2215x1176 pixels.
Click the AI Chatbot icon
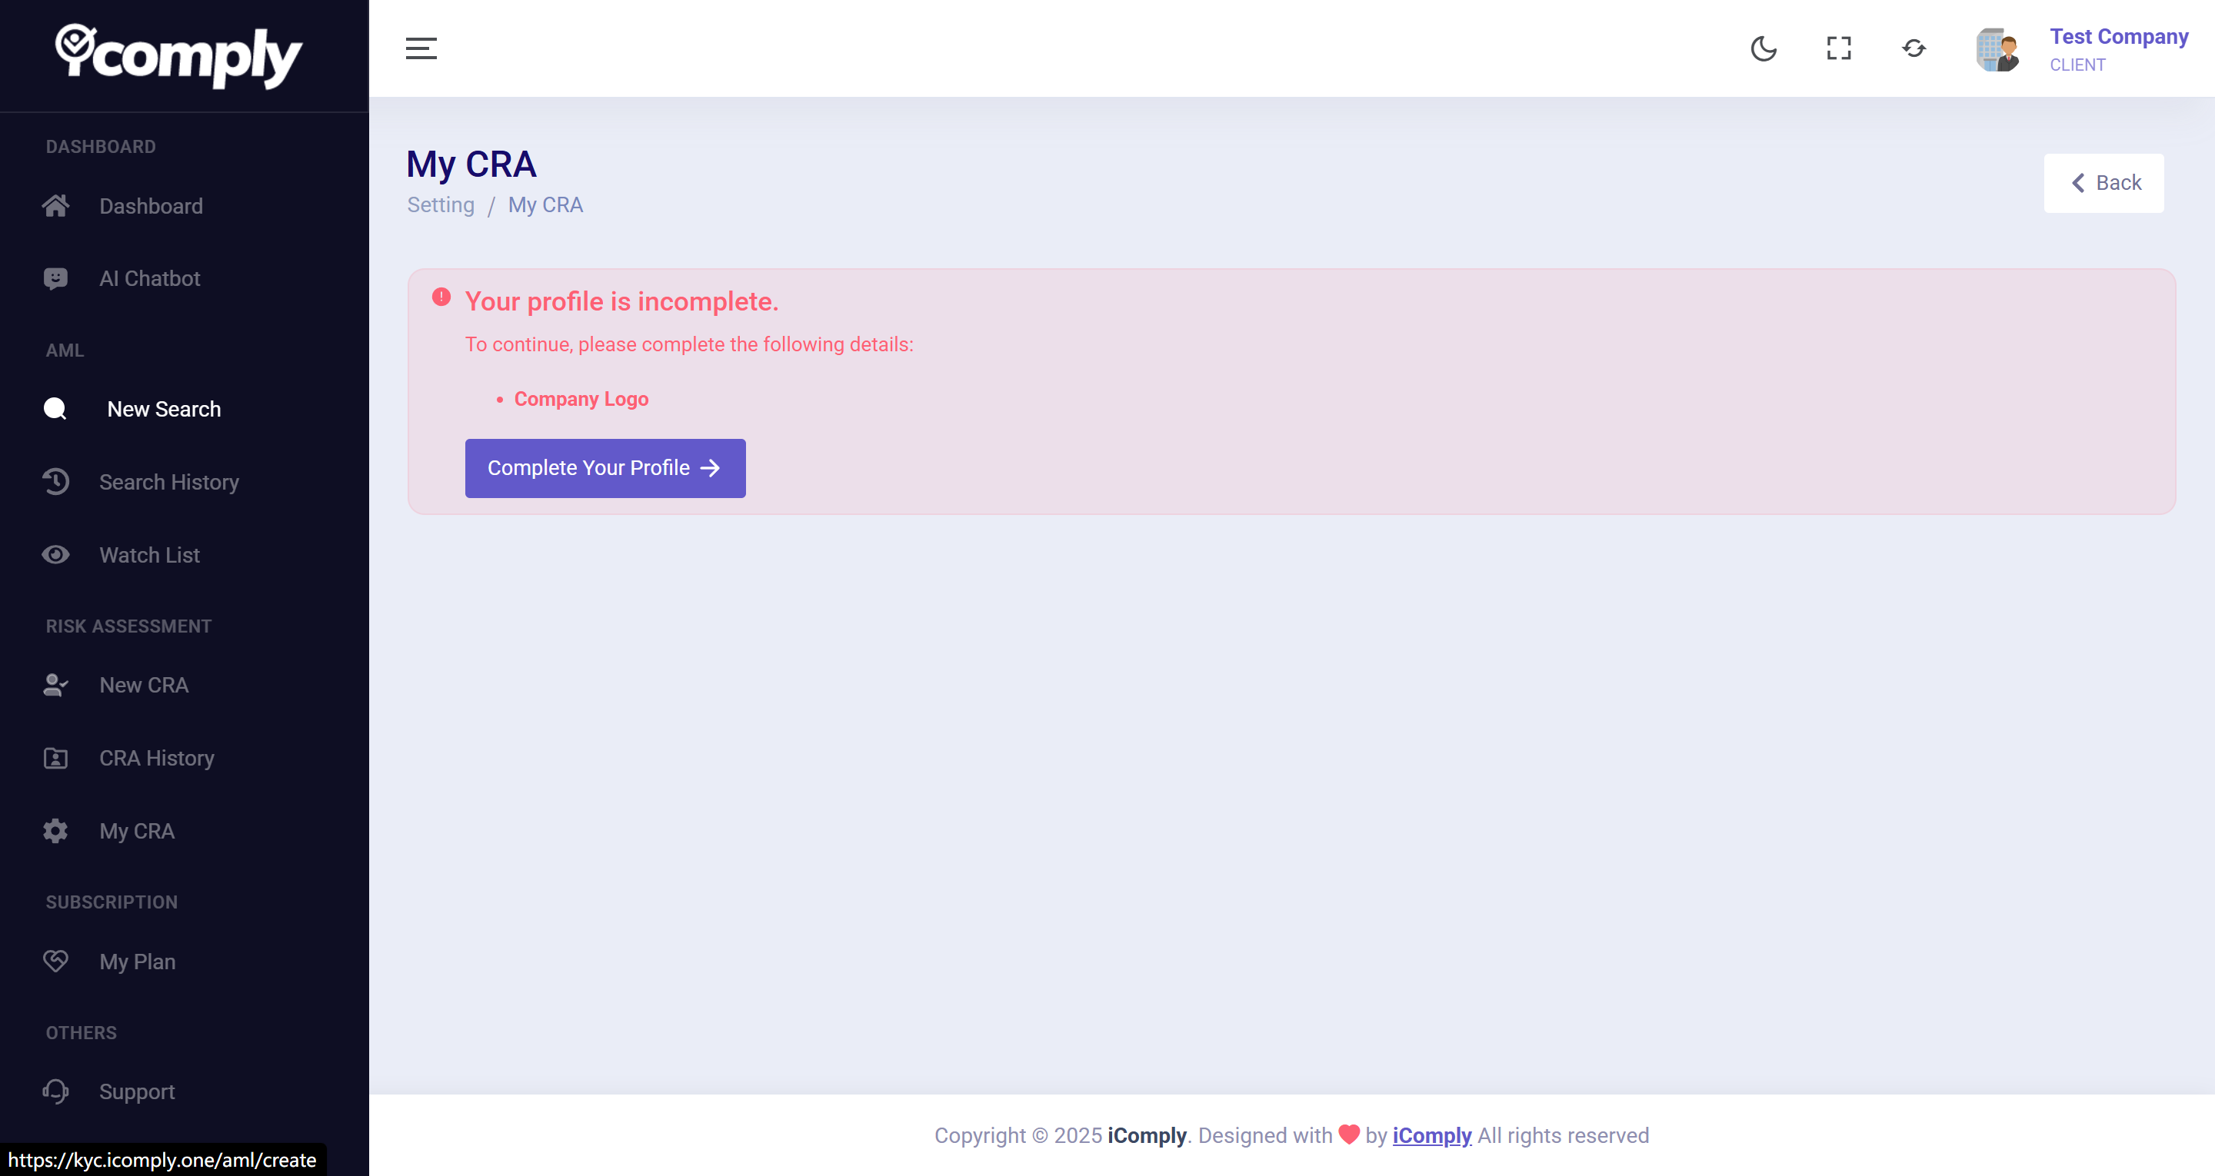click(x=56, y=278)
